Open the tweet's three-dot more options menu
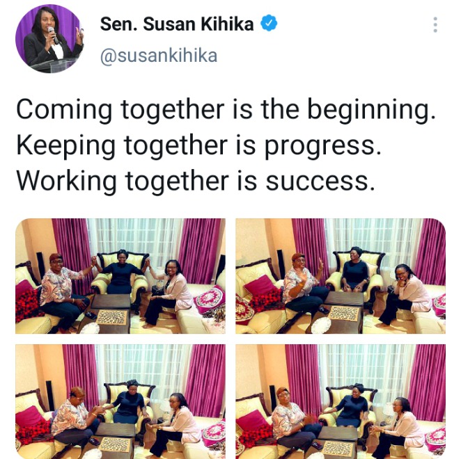This screenshot has height=459, width=461. pyautogui.click(x=435, y=25)
